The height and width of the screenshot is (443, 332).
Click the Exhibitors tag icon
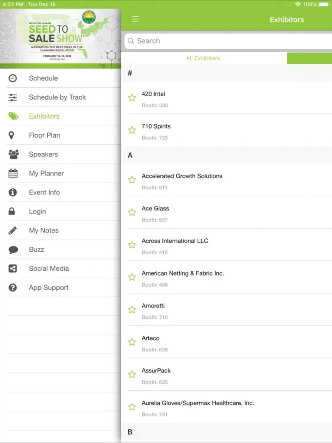point(13,116)
